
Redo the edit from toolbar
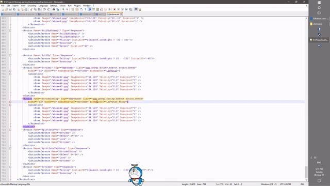click(48, 9)
